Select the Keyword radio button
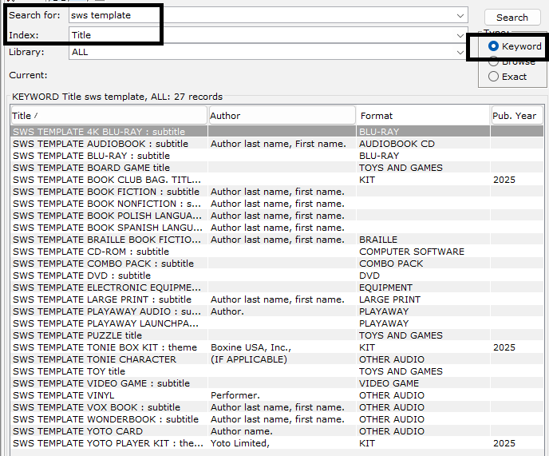Image resolution: width=549 pixels, height=456 pixels. (494, 46)
